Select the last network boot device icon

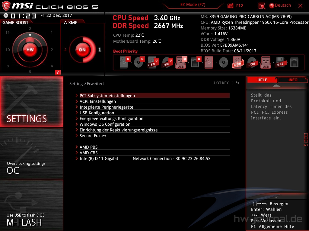[294, 63]
